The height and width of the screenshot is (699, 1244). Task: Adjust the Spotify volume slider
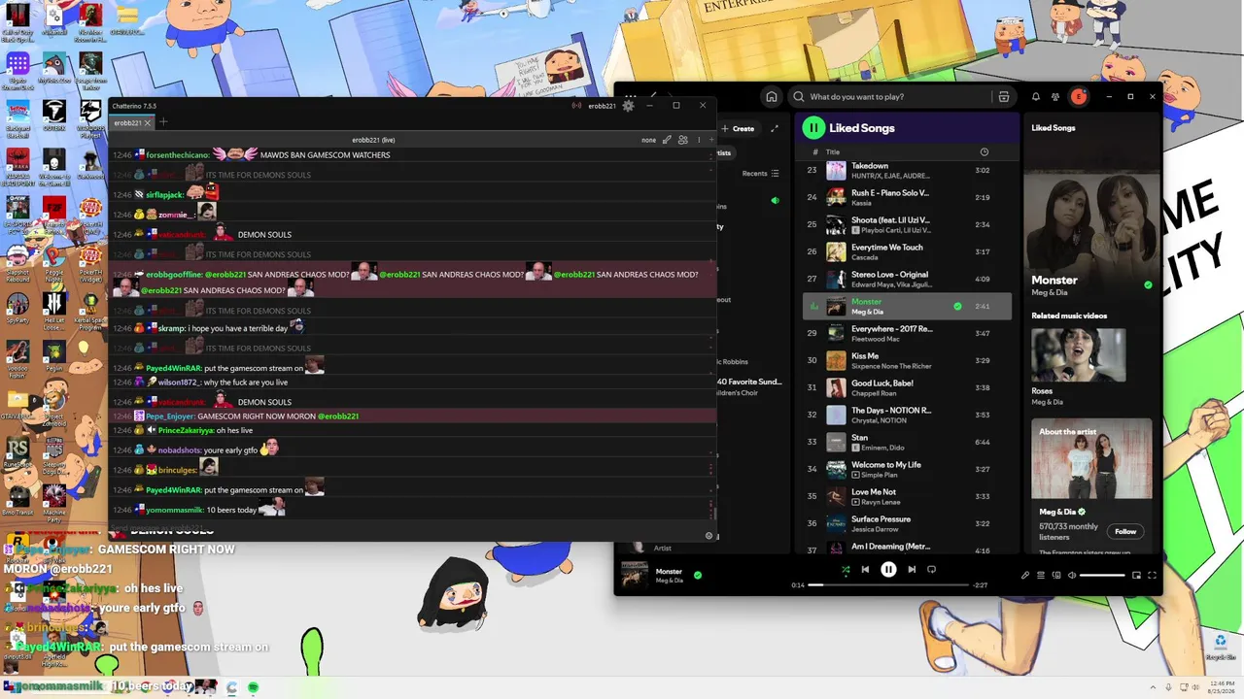click(x=1102, y=576)
